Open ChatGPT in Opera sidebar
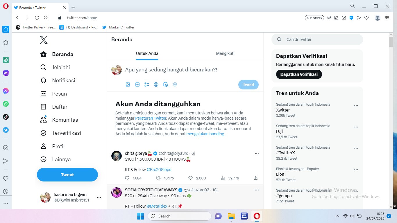Viewport: 397px width, 223px height. click(6, 60)
